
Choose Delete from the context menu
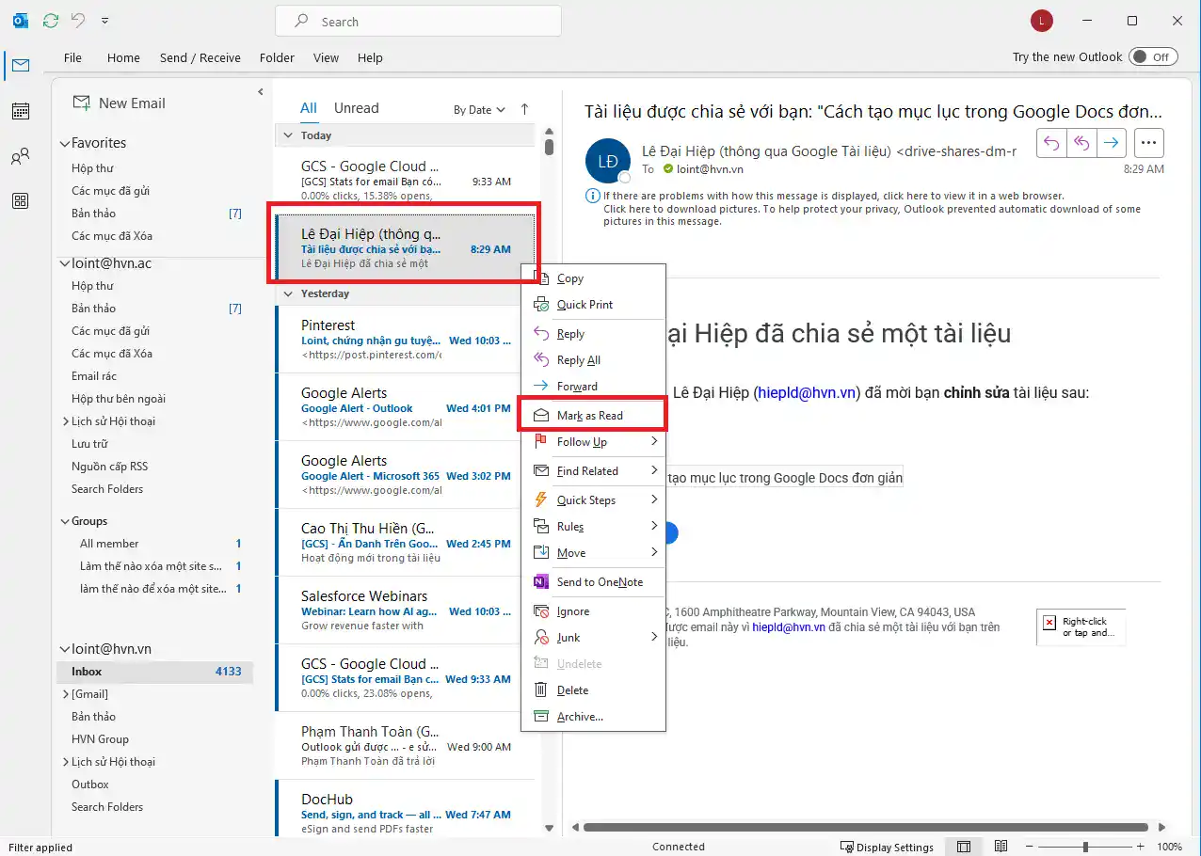pyautogui.click(x=572, y=690)
